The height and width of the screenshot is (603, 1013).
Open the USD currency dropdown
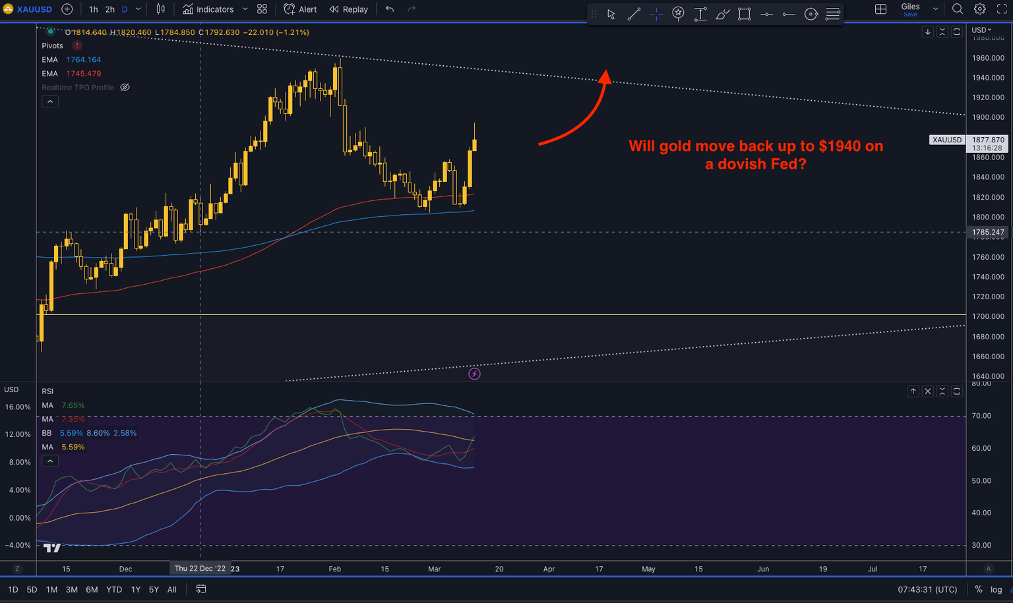coord(981,30)
